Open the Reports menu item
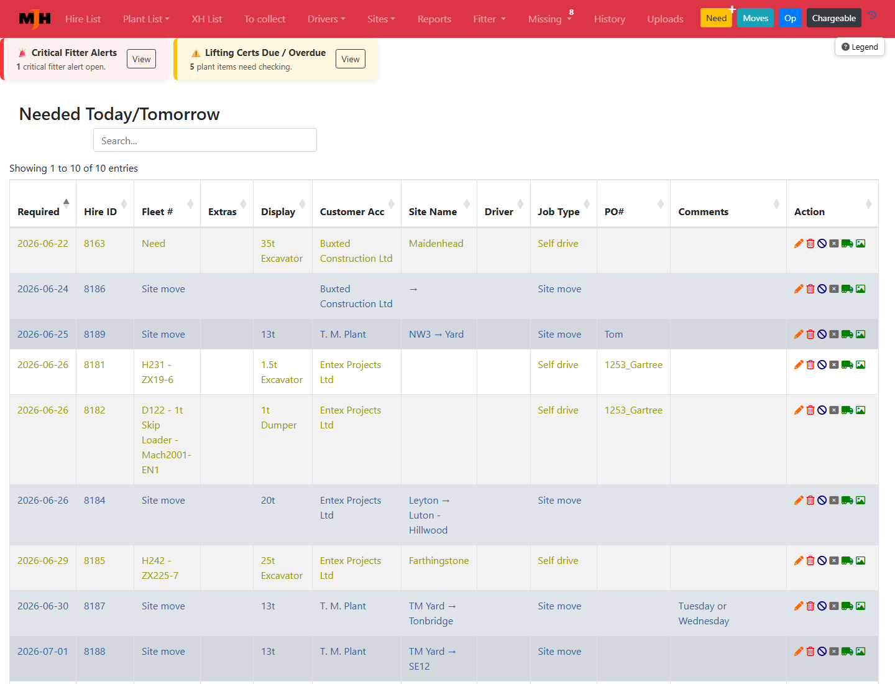Viewport: 895px width, 684px height. point(434,19)
